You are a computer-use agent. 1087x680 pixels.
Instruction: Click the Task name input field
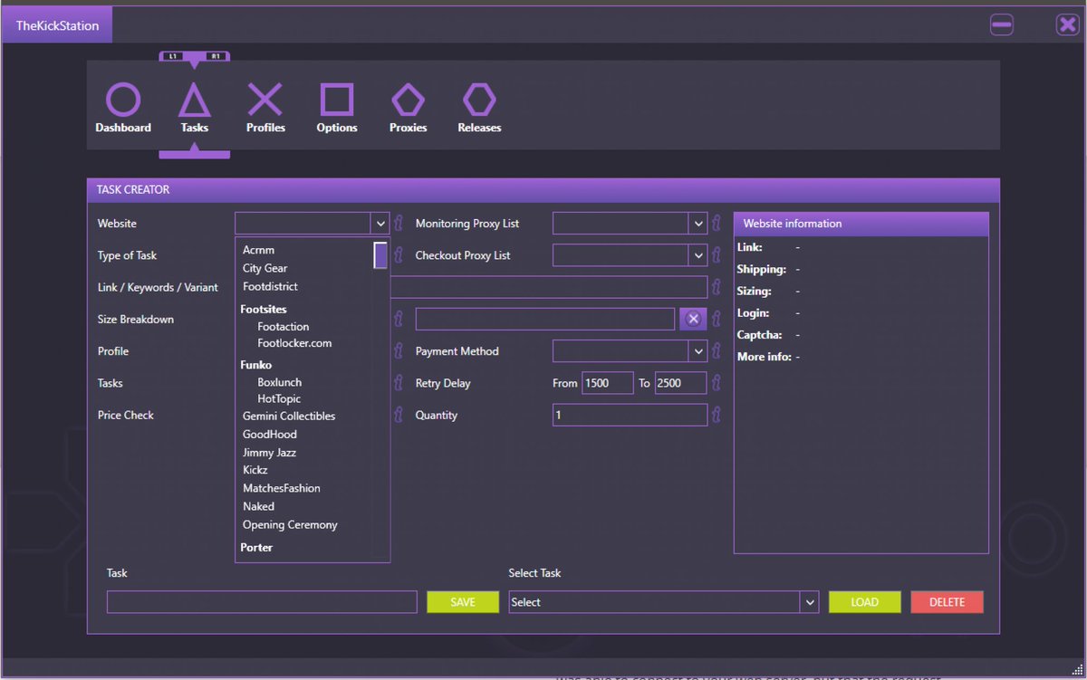pos(262,602)
